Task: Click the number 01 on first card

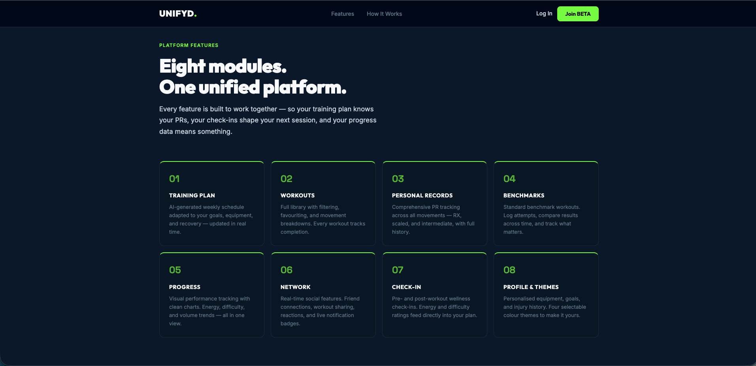Action: click(174, 179)
